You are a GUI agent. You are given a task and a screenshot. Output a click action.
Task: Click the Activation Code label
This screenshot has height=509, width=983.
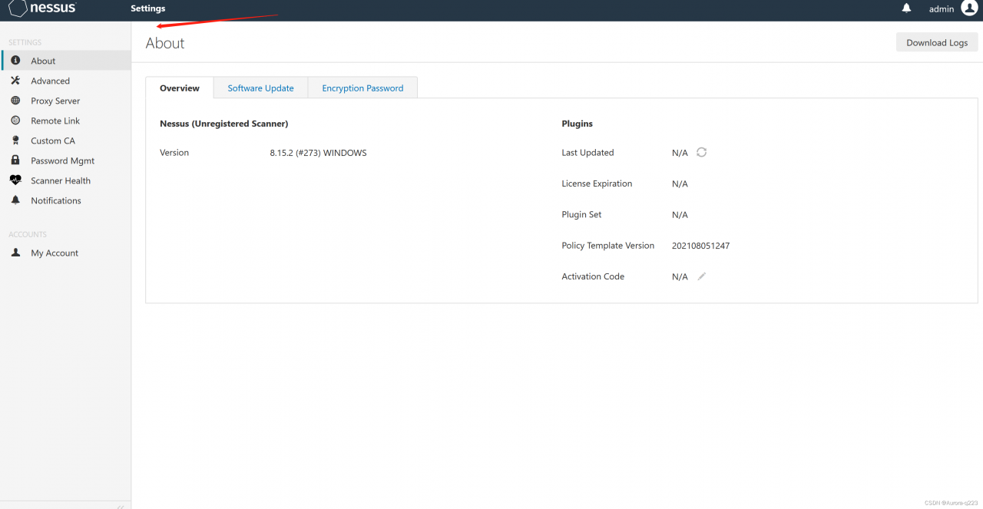[592, 276]
